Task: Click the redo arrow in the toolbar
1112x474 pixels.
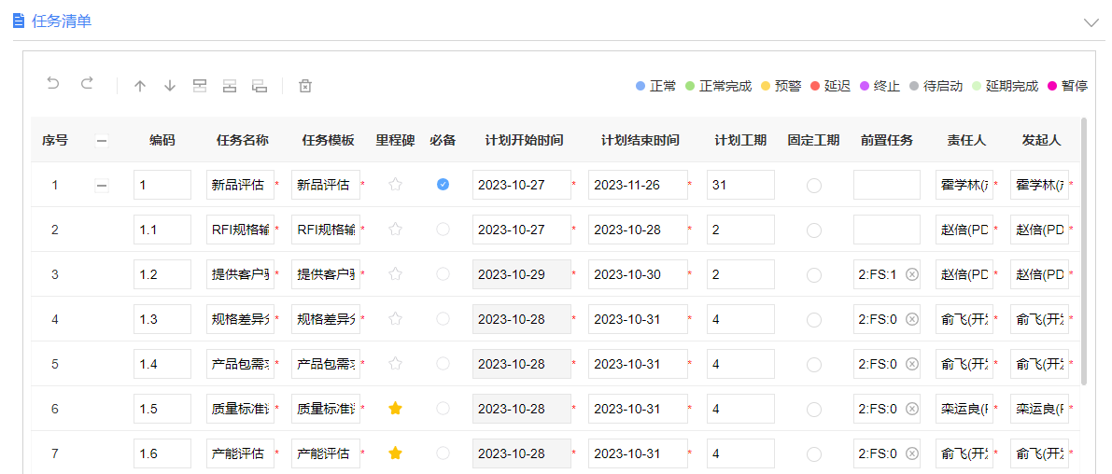Action: 87,84
